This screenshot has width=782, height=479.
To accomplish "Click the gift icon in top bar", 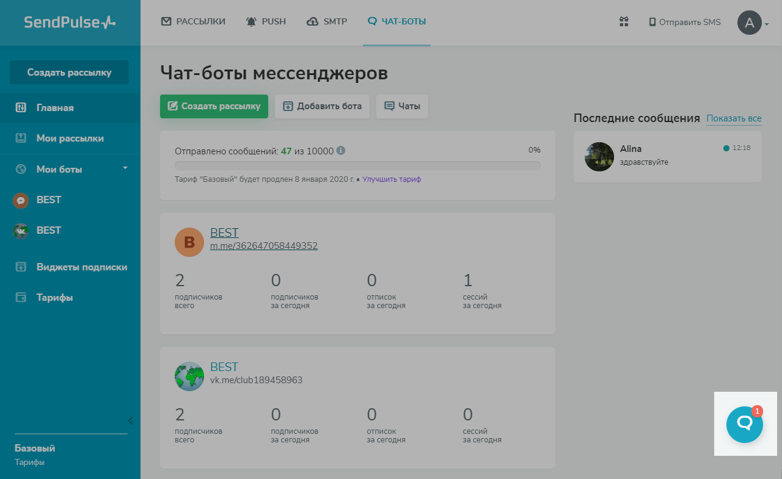I will pyautogui.click(x=624, y=22).
